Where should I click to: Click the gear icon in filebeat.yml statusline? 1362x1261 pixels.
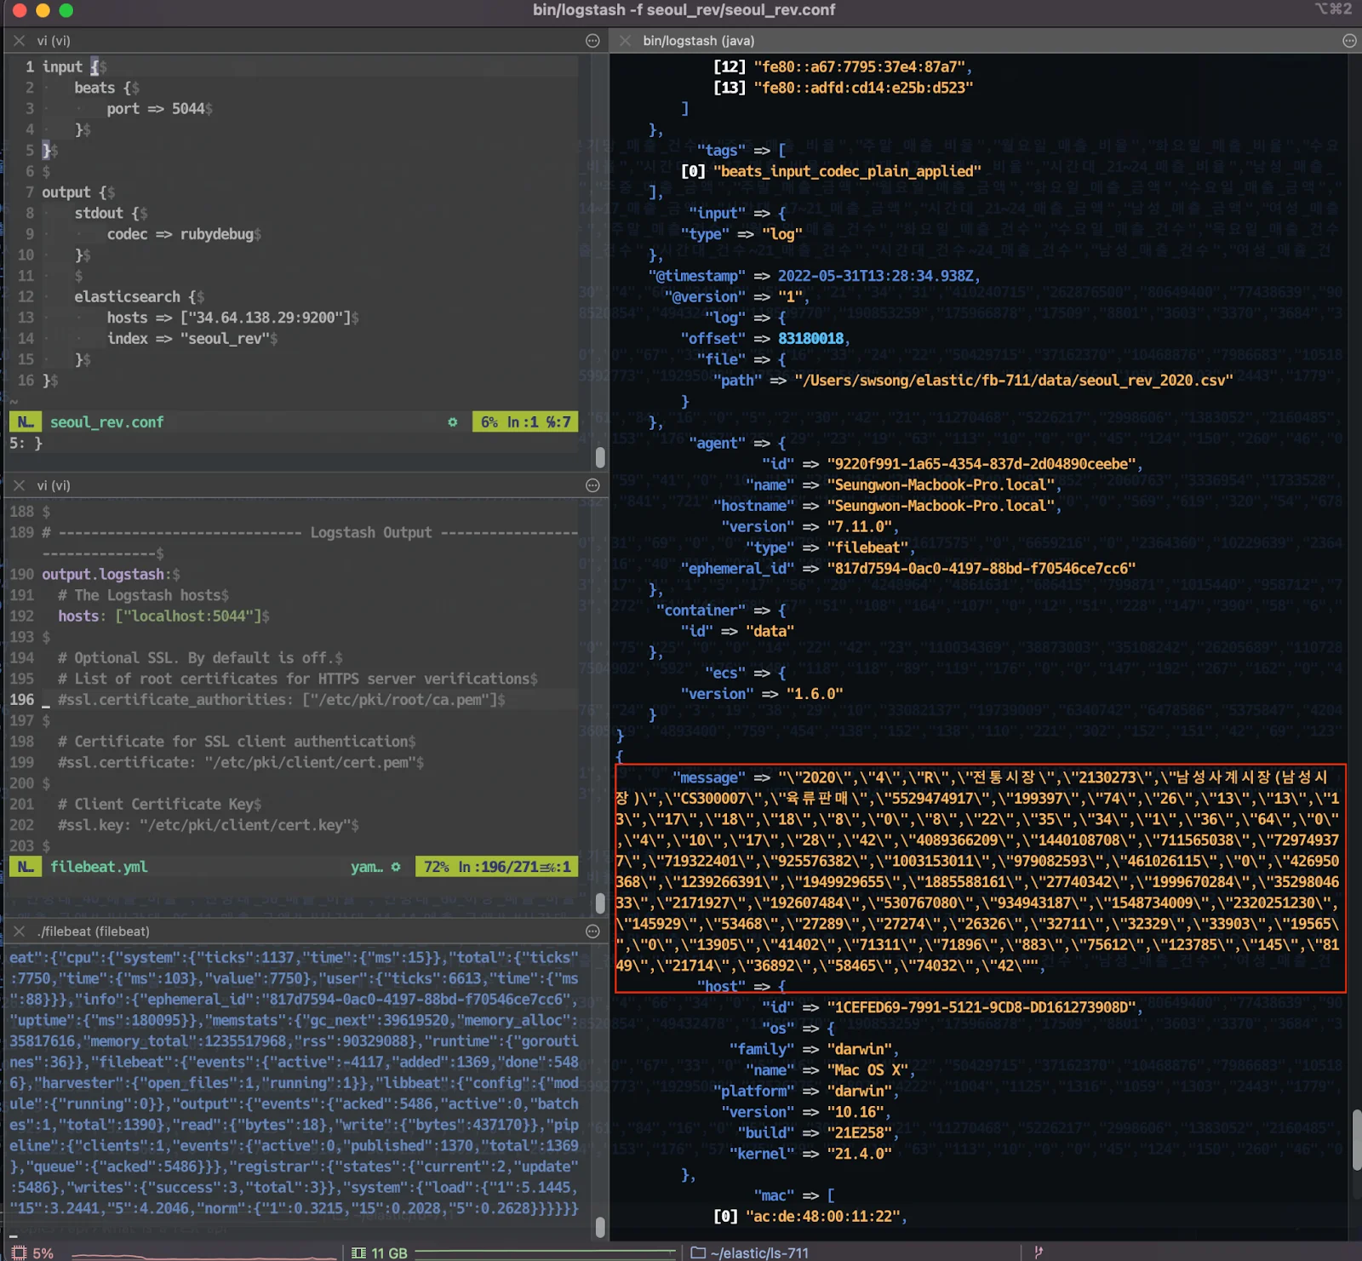click(396, 867)
